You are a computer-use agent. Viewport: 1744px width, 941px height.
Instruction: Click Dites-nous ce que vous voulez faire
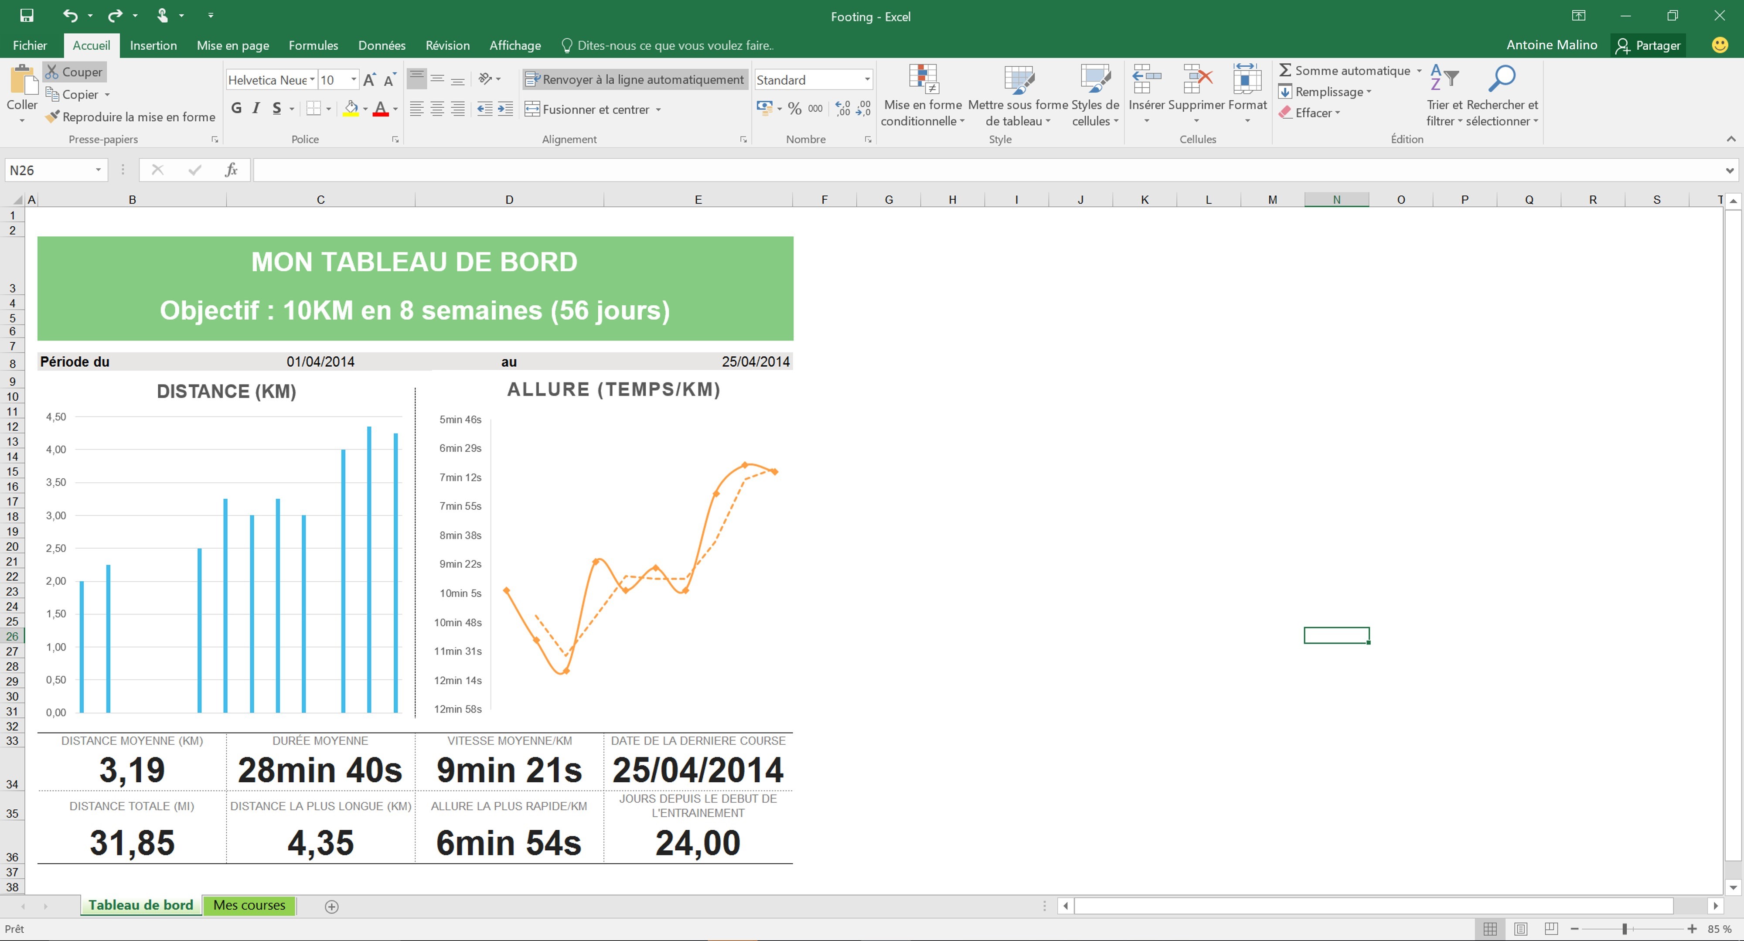[x=668, y=45]
